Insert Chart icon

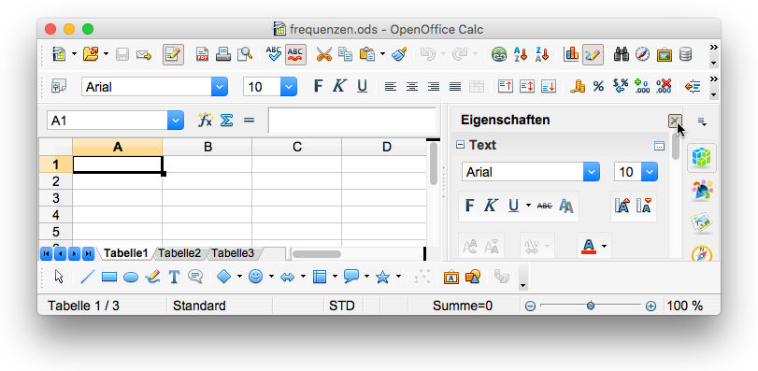571,54
